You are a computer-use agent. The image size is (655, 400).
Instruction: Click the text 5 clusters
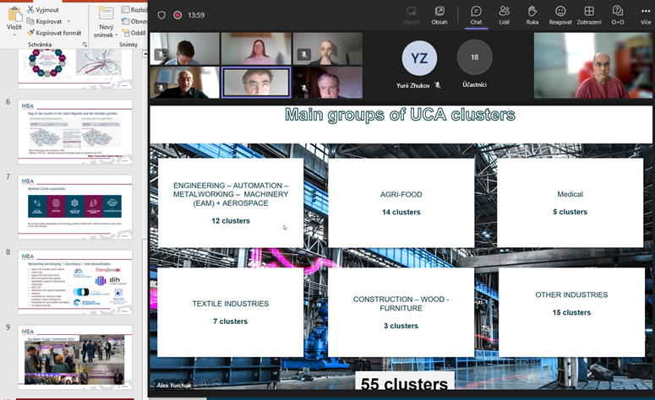[x=570, y=212]
